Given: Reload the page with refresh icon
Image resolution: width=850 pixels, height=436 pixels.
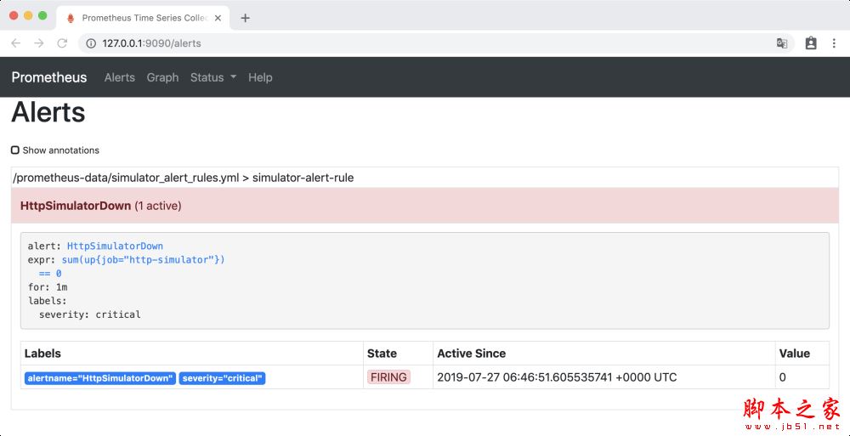Looking at the screenshot, I should (x=61, y=43).
